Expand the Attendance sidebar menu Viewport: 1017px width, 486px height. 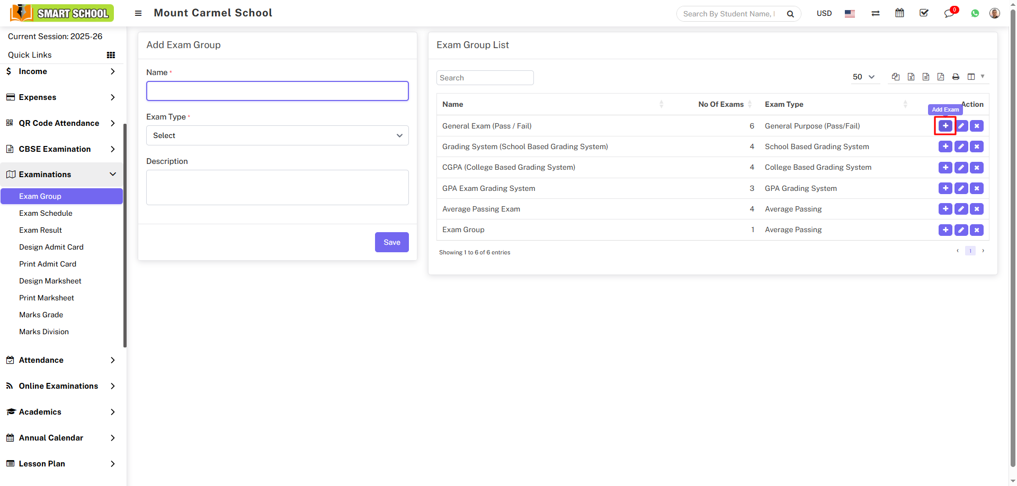pos(61,360)
